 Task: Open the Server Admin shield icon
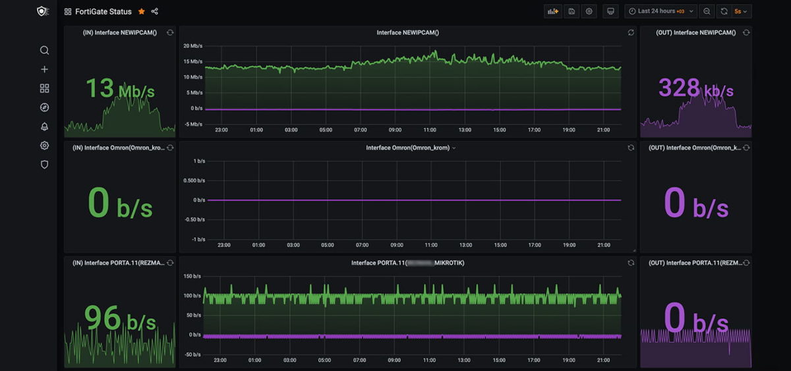44,165
